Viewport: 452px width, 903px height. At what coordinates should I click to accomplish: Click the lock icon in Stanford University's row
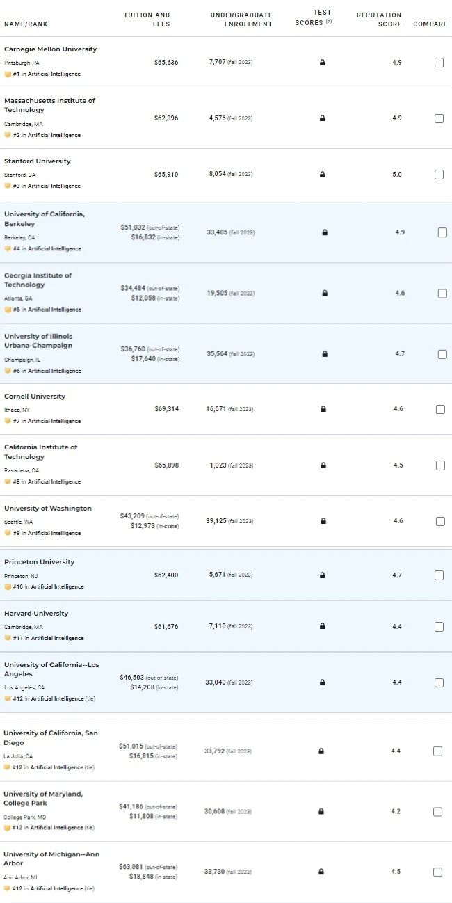click(322, 175)
